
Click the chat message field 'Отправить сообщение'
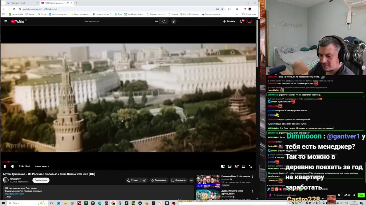coord(305,195)
